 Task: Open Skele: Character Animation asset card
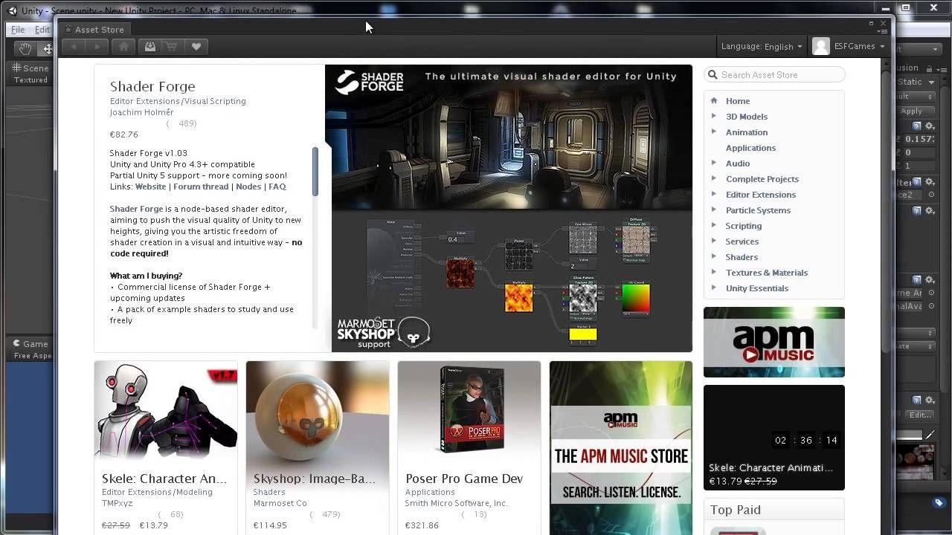[166, 447]
